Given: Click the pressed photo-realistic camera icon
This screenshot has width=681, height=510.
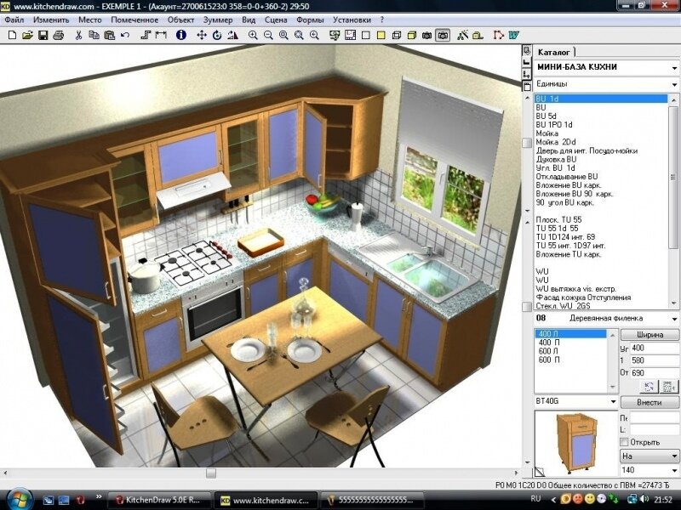Looking at the screenshot, I should (x=443, y=36).
